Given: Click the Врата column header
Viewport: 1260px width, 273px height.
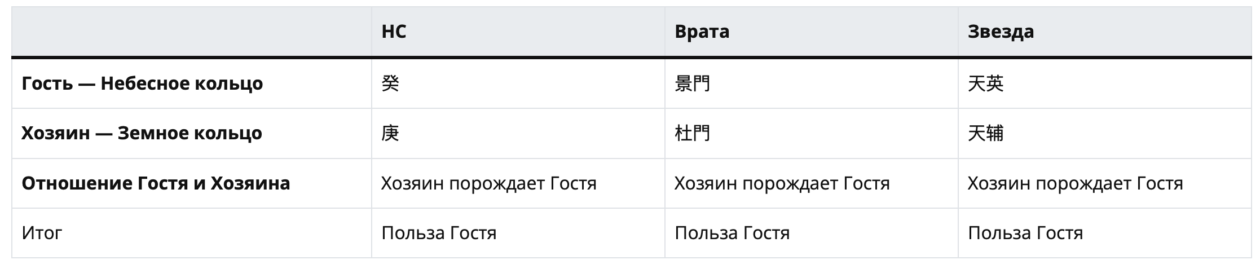Looking at the screenshot, I should pos(702,32).
